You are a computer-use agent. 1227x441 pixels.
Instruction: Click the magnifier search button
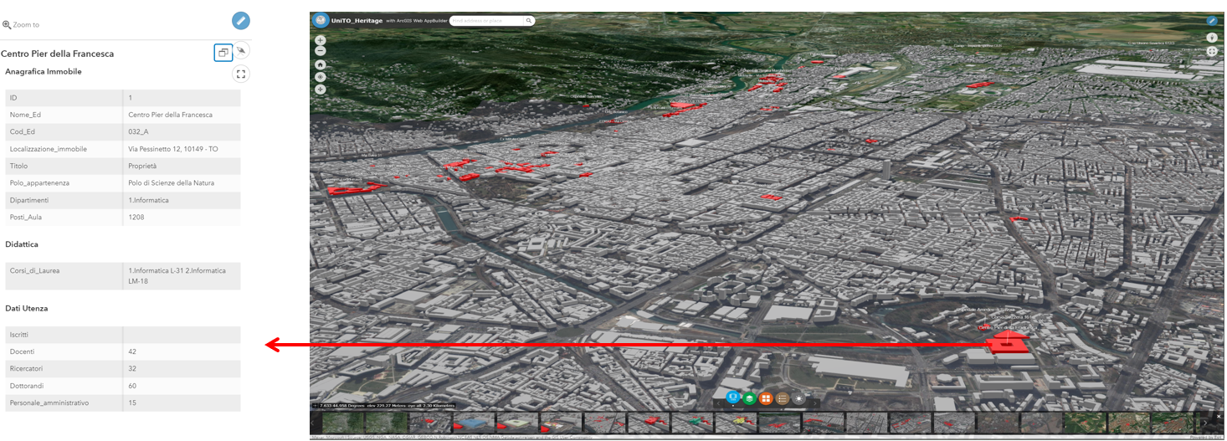(529, 21)
